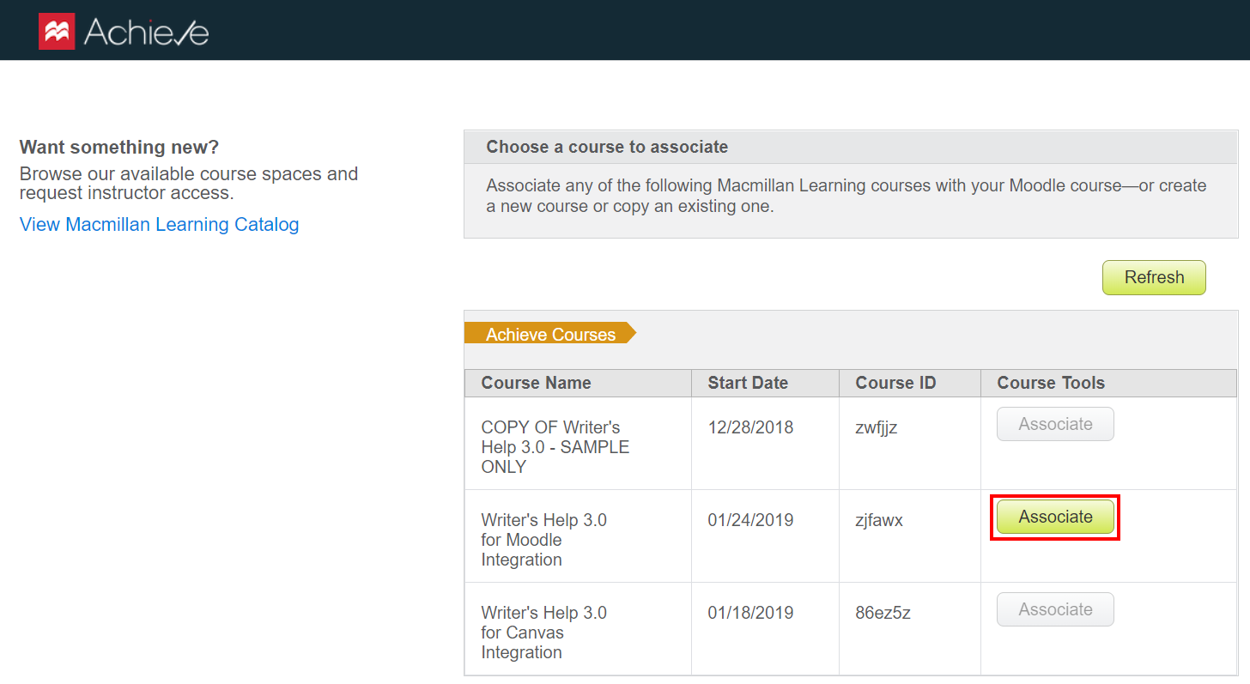Click the COPY OF Writer's Help course name

tap(555, 446)
